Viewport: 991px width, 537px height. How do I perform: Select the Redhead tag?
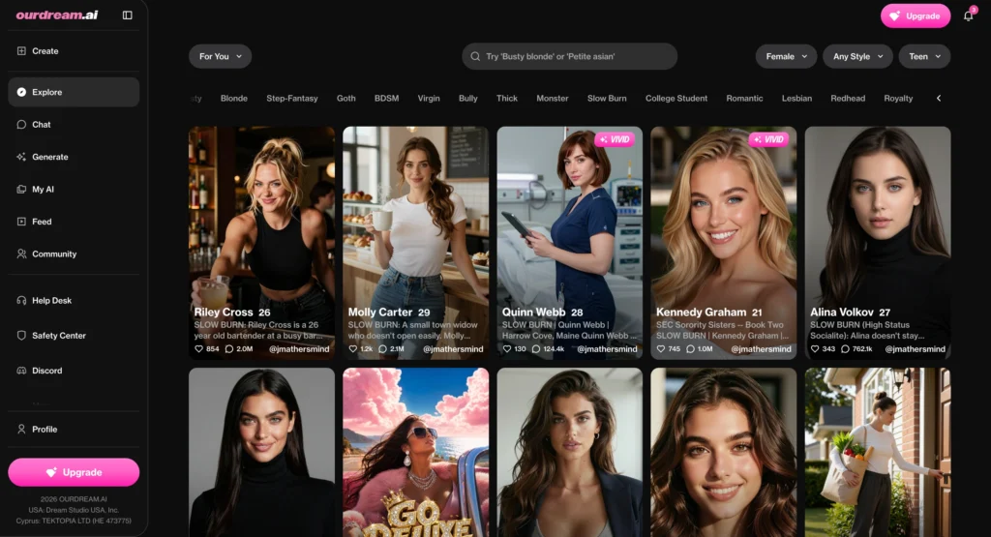pyautogui.click(x=848, y=99)
